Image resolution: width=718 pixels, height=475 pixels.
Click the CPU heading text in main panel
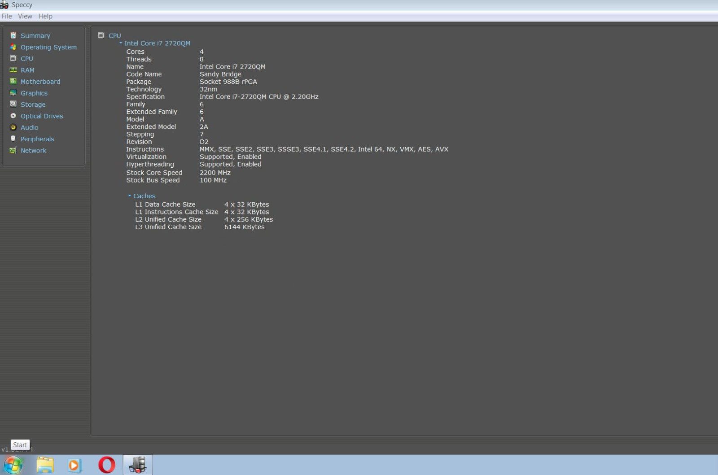pos(115,35)
